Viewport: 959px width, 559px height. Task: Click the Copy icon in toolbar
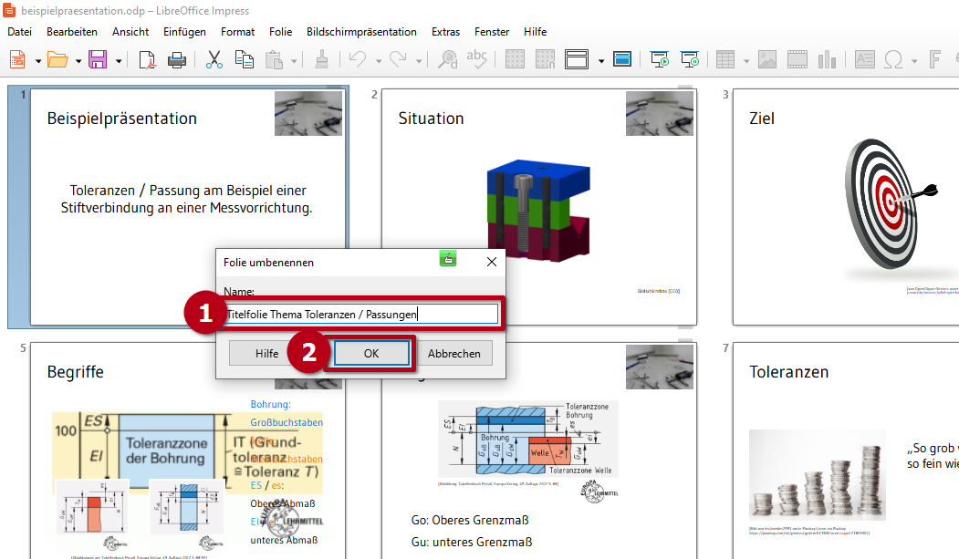(244, 60)
